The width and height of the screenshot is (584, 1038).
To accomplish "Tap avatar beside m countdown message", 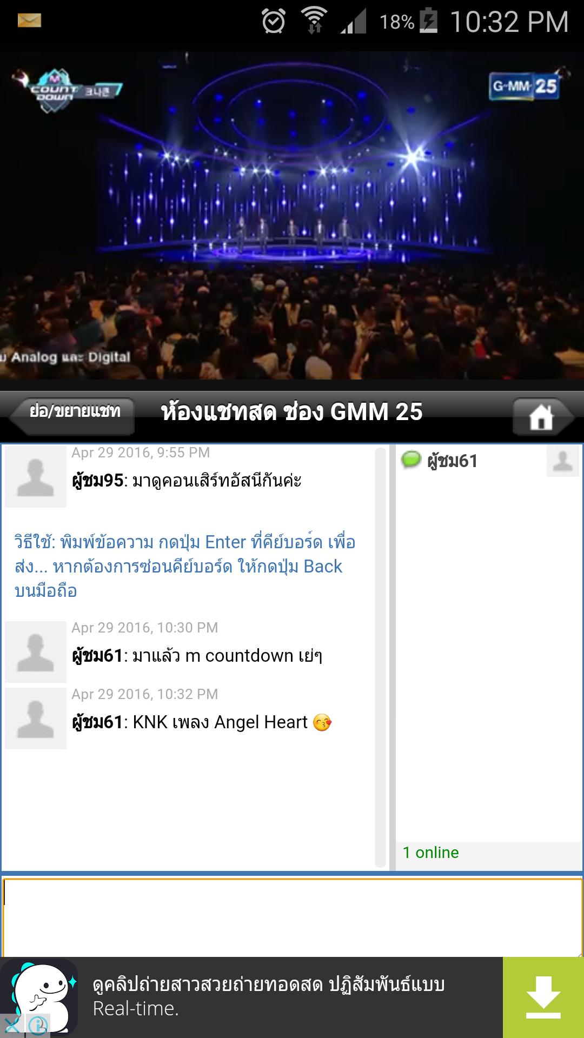I will click(x=36, y=652).
